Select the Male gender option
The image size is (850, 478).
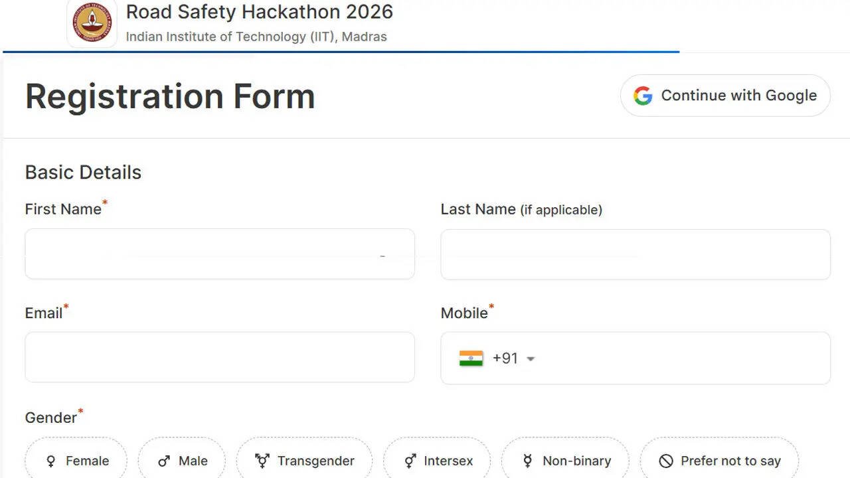[x=181, y=460]
